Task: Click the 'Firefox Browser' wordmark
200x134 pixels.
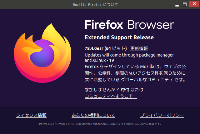Action: pos(129,25)
